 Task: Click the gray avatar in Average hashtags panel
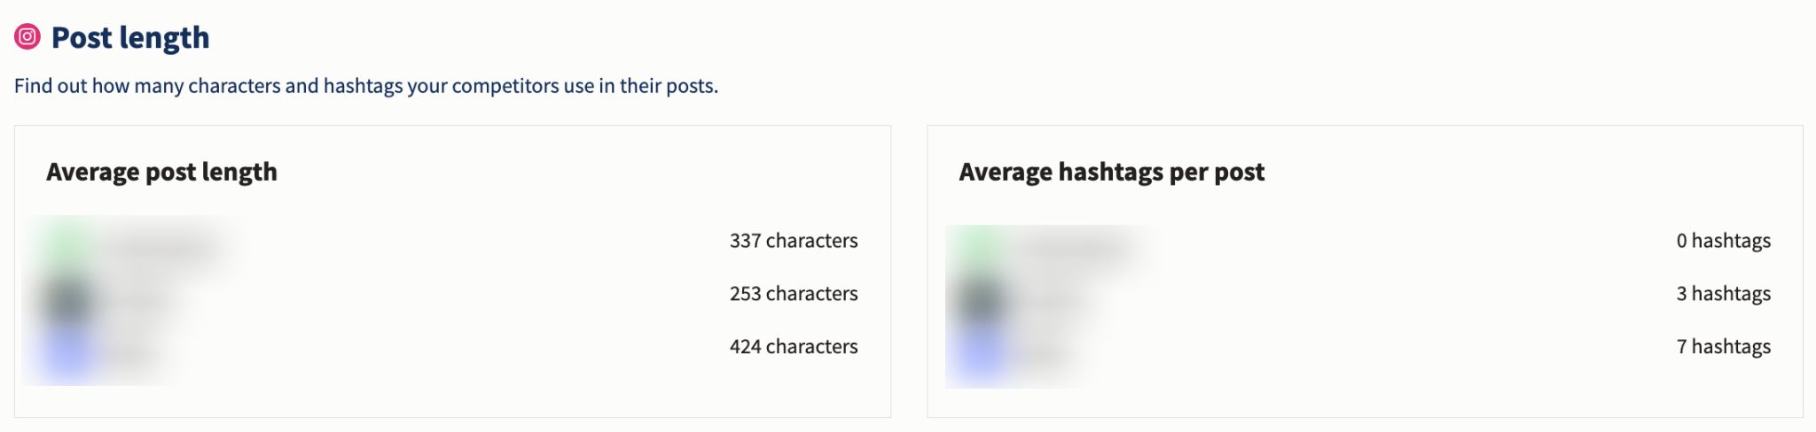[x=982, y=302]
